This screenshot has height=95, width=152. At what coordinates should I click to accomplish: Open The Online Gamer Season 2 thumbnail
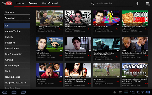pos(135,44)
